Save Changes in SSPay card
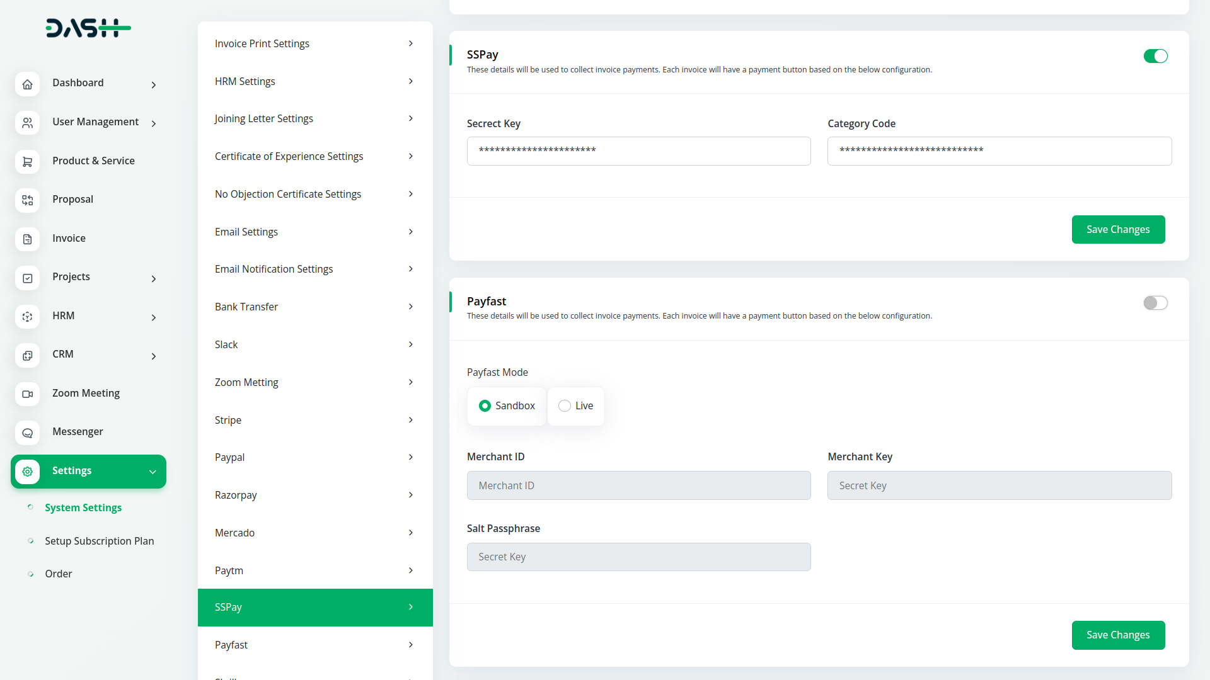Screen dimensions: 1210x680 click(x=1118, y=229)
